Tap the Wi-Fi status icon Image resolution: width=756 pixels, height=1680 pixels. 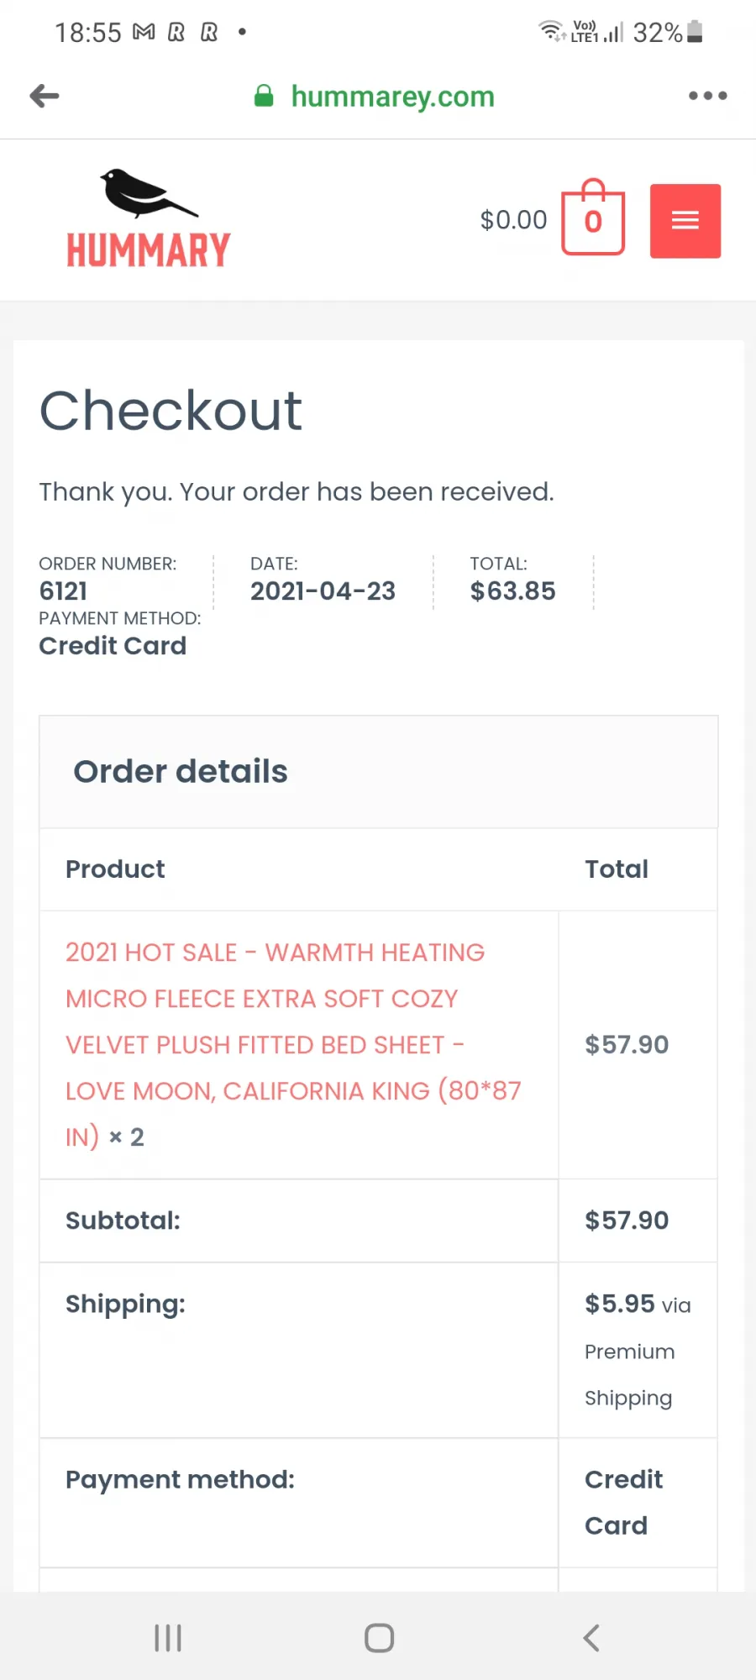pos(551,31)
